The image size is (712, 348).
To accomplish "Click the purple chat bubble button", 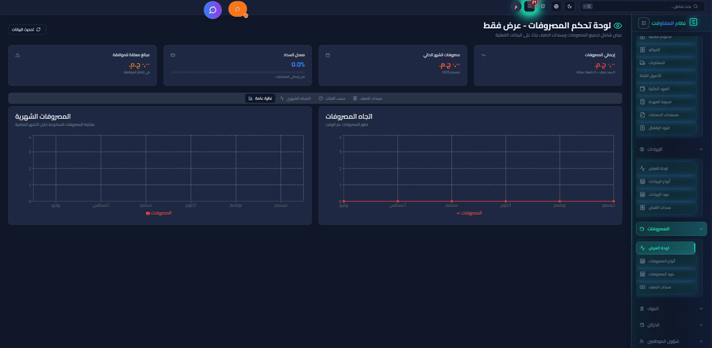I will point(213,10).
